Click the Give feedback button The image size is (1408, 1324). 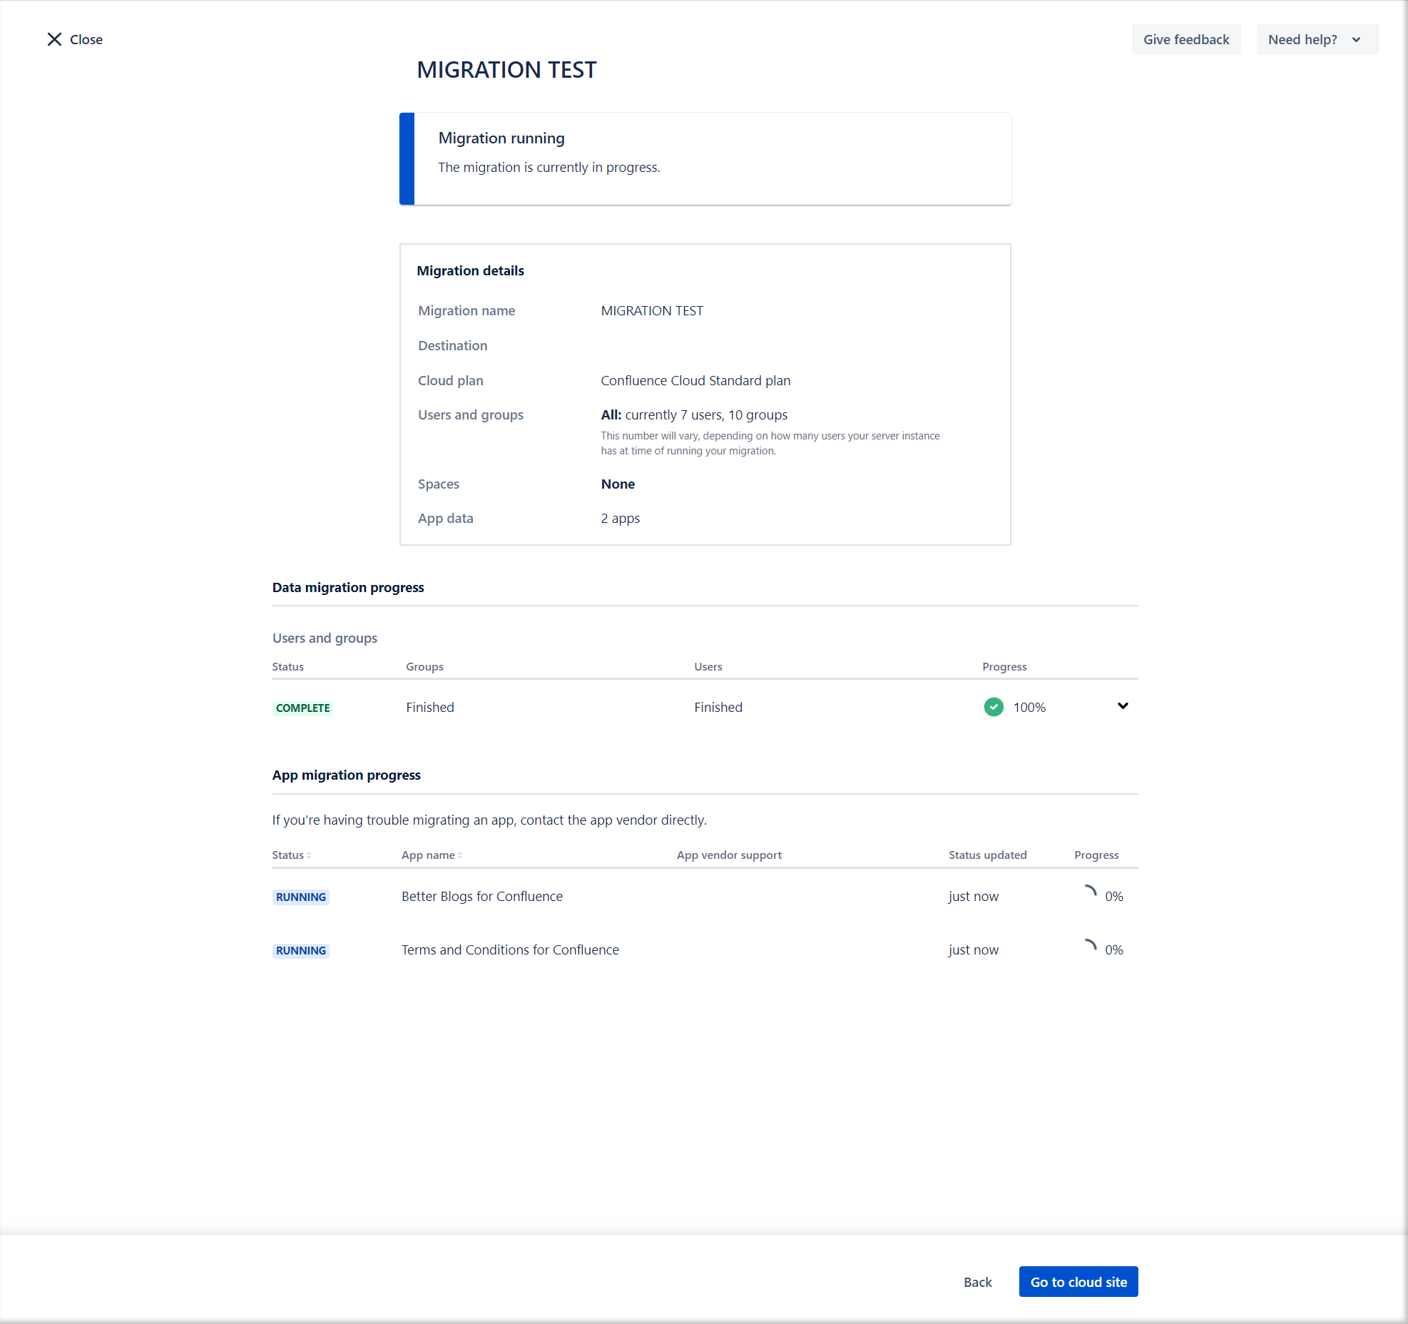[1185, 39]
